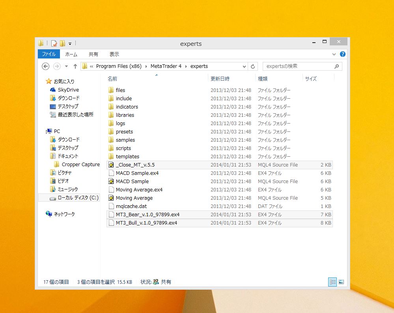The width and height of the screenshot is (394, 313).
Task: Select the scripts folder icon
Action: 111,148
